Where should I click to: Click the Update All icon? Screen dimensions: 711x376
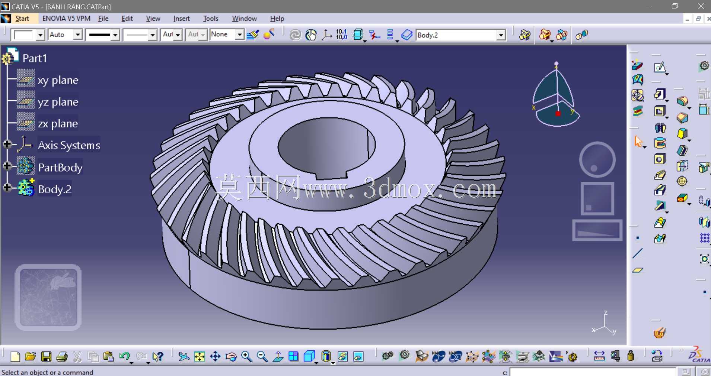295,35
